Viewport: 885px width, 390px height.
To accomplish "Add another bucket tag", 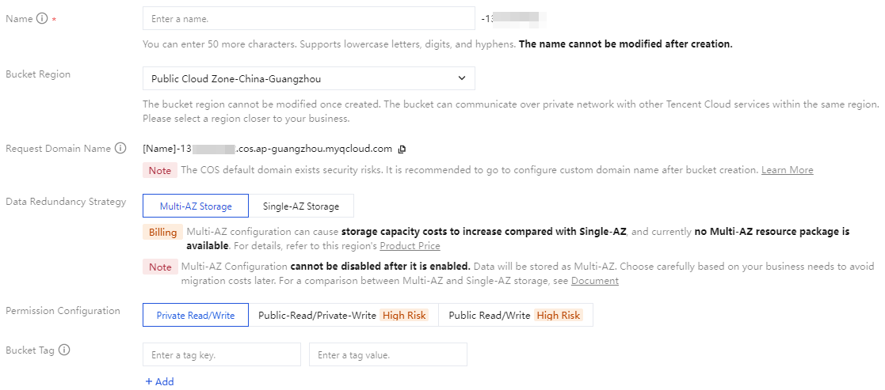I will pos(159,381).
